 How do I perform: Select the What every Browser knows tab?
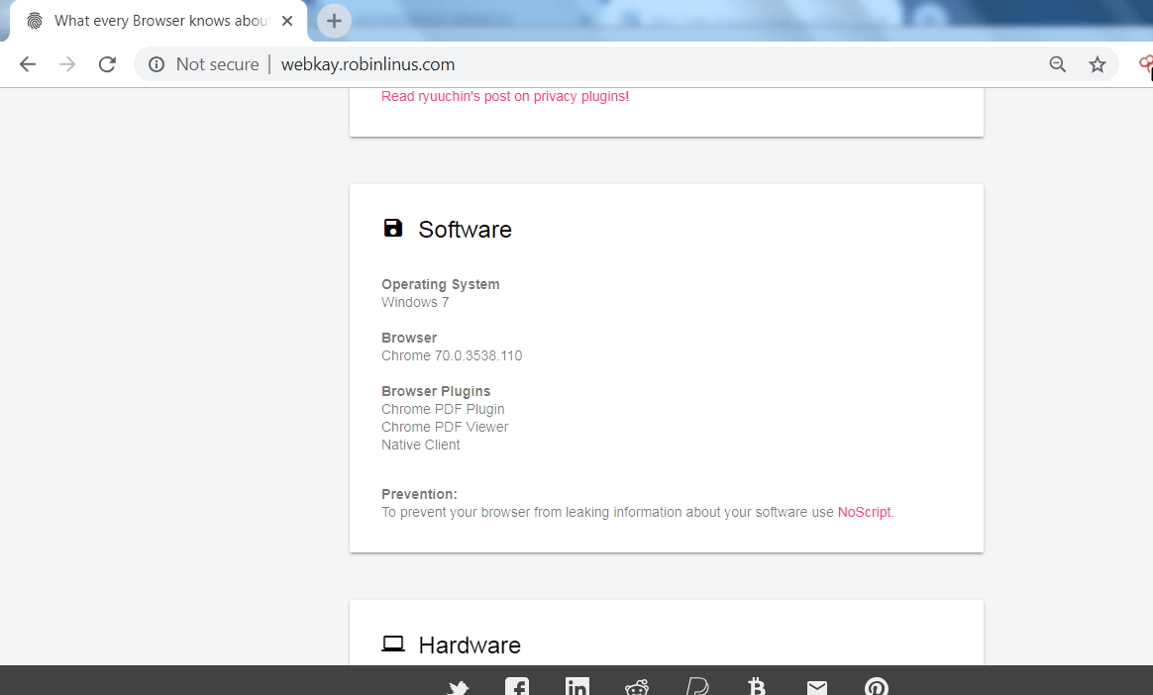[158, 21]
